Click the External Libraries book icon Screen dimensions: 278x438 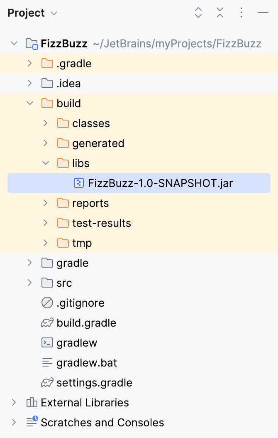(31, 403)
